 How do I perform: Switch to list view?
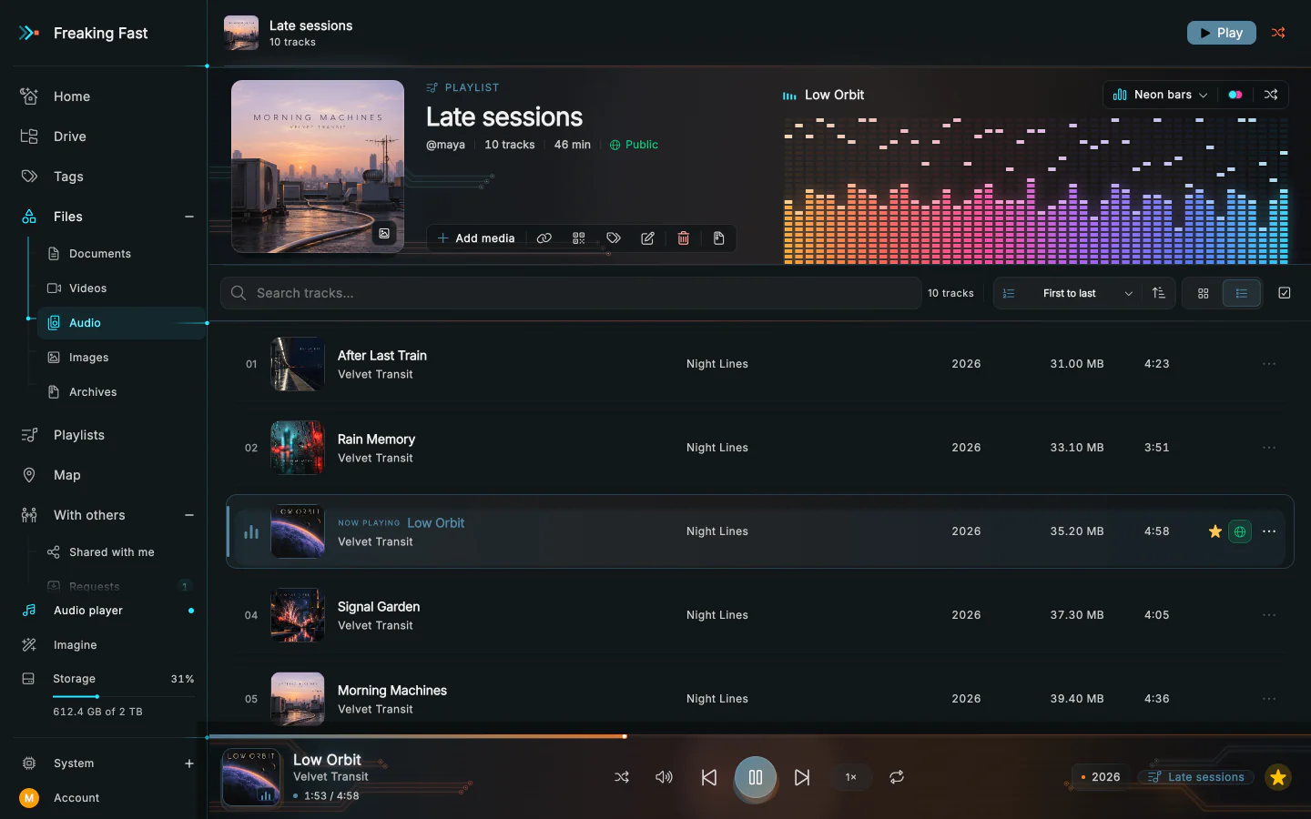coord(1242,293)
